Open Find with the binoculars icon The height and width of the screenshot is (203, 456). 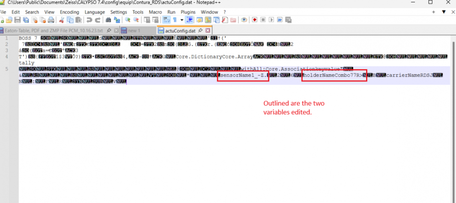[109, 20]
